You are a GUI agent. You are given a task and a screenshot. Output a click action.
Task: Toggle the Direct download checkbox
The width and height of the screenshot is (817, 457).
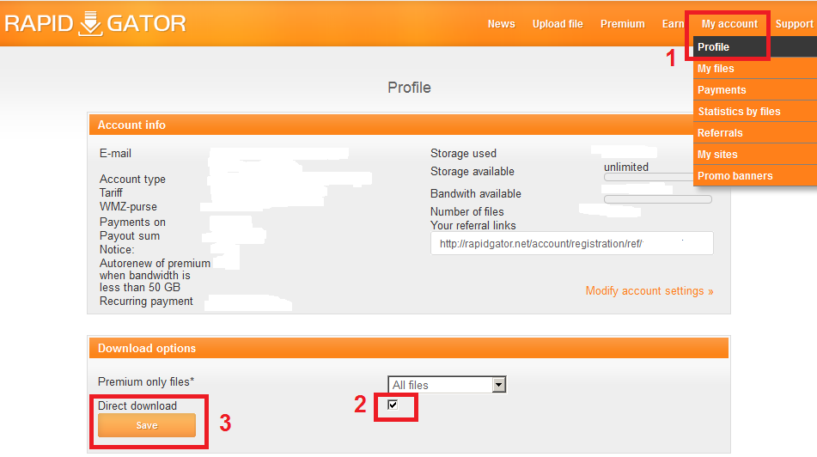(x=393, y=405)
